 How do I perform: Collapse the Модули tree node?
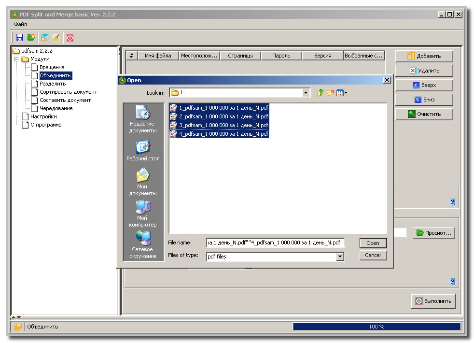(x=16, y=59)
